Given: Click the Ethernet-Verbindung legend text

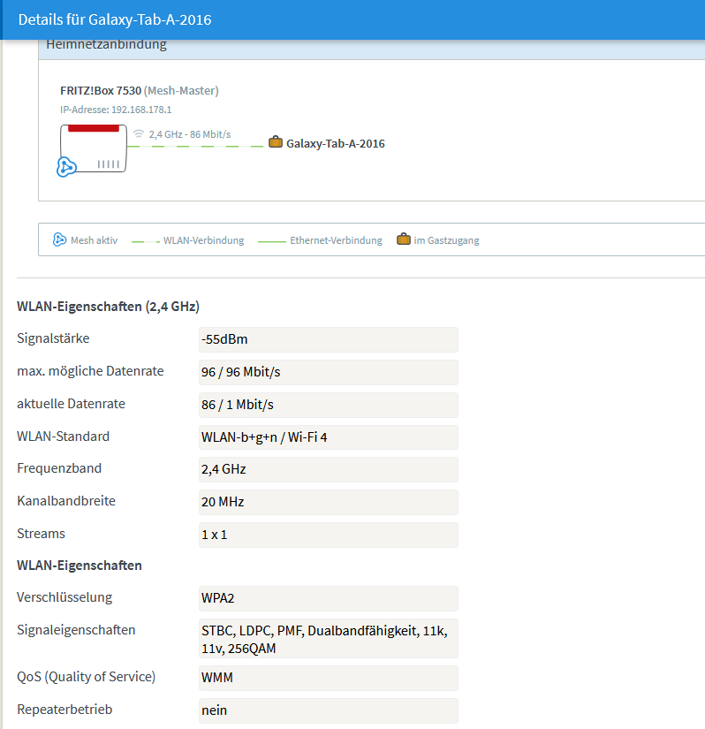Looking at the screenshot, I should tap(336, 240).
